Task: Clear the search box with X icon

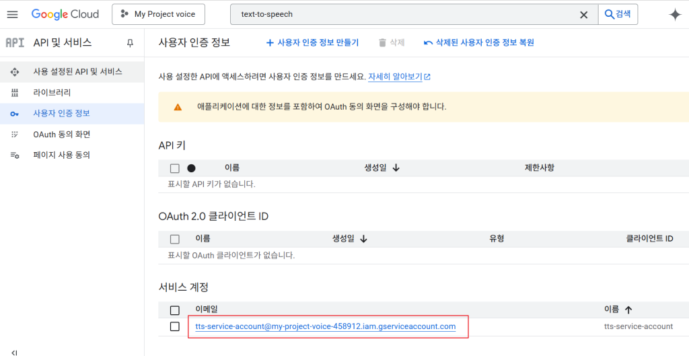Action: 583,14
